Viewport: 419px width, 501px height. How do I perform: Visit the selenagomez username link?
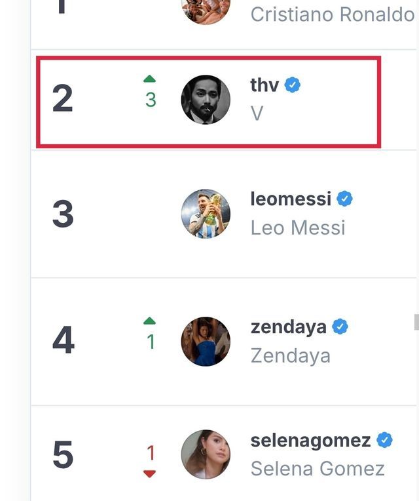coord(310,440)
